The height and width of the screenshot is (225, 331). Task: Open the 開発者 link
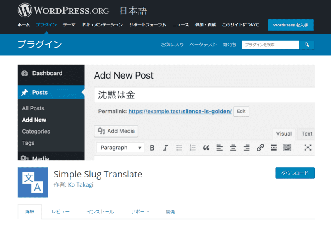[x=230, y=45]
